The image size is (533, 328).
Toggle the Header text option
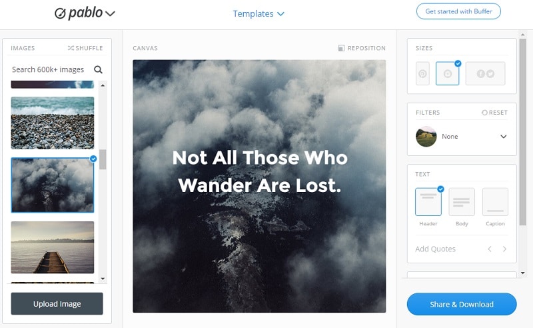(x=428, y=202)
